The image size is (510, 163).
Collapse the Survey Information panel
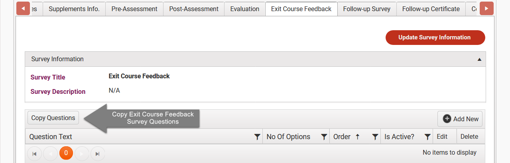click(x=479, y=59)
